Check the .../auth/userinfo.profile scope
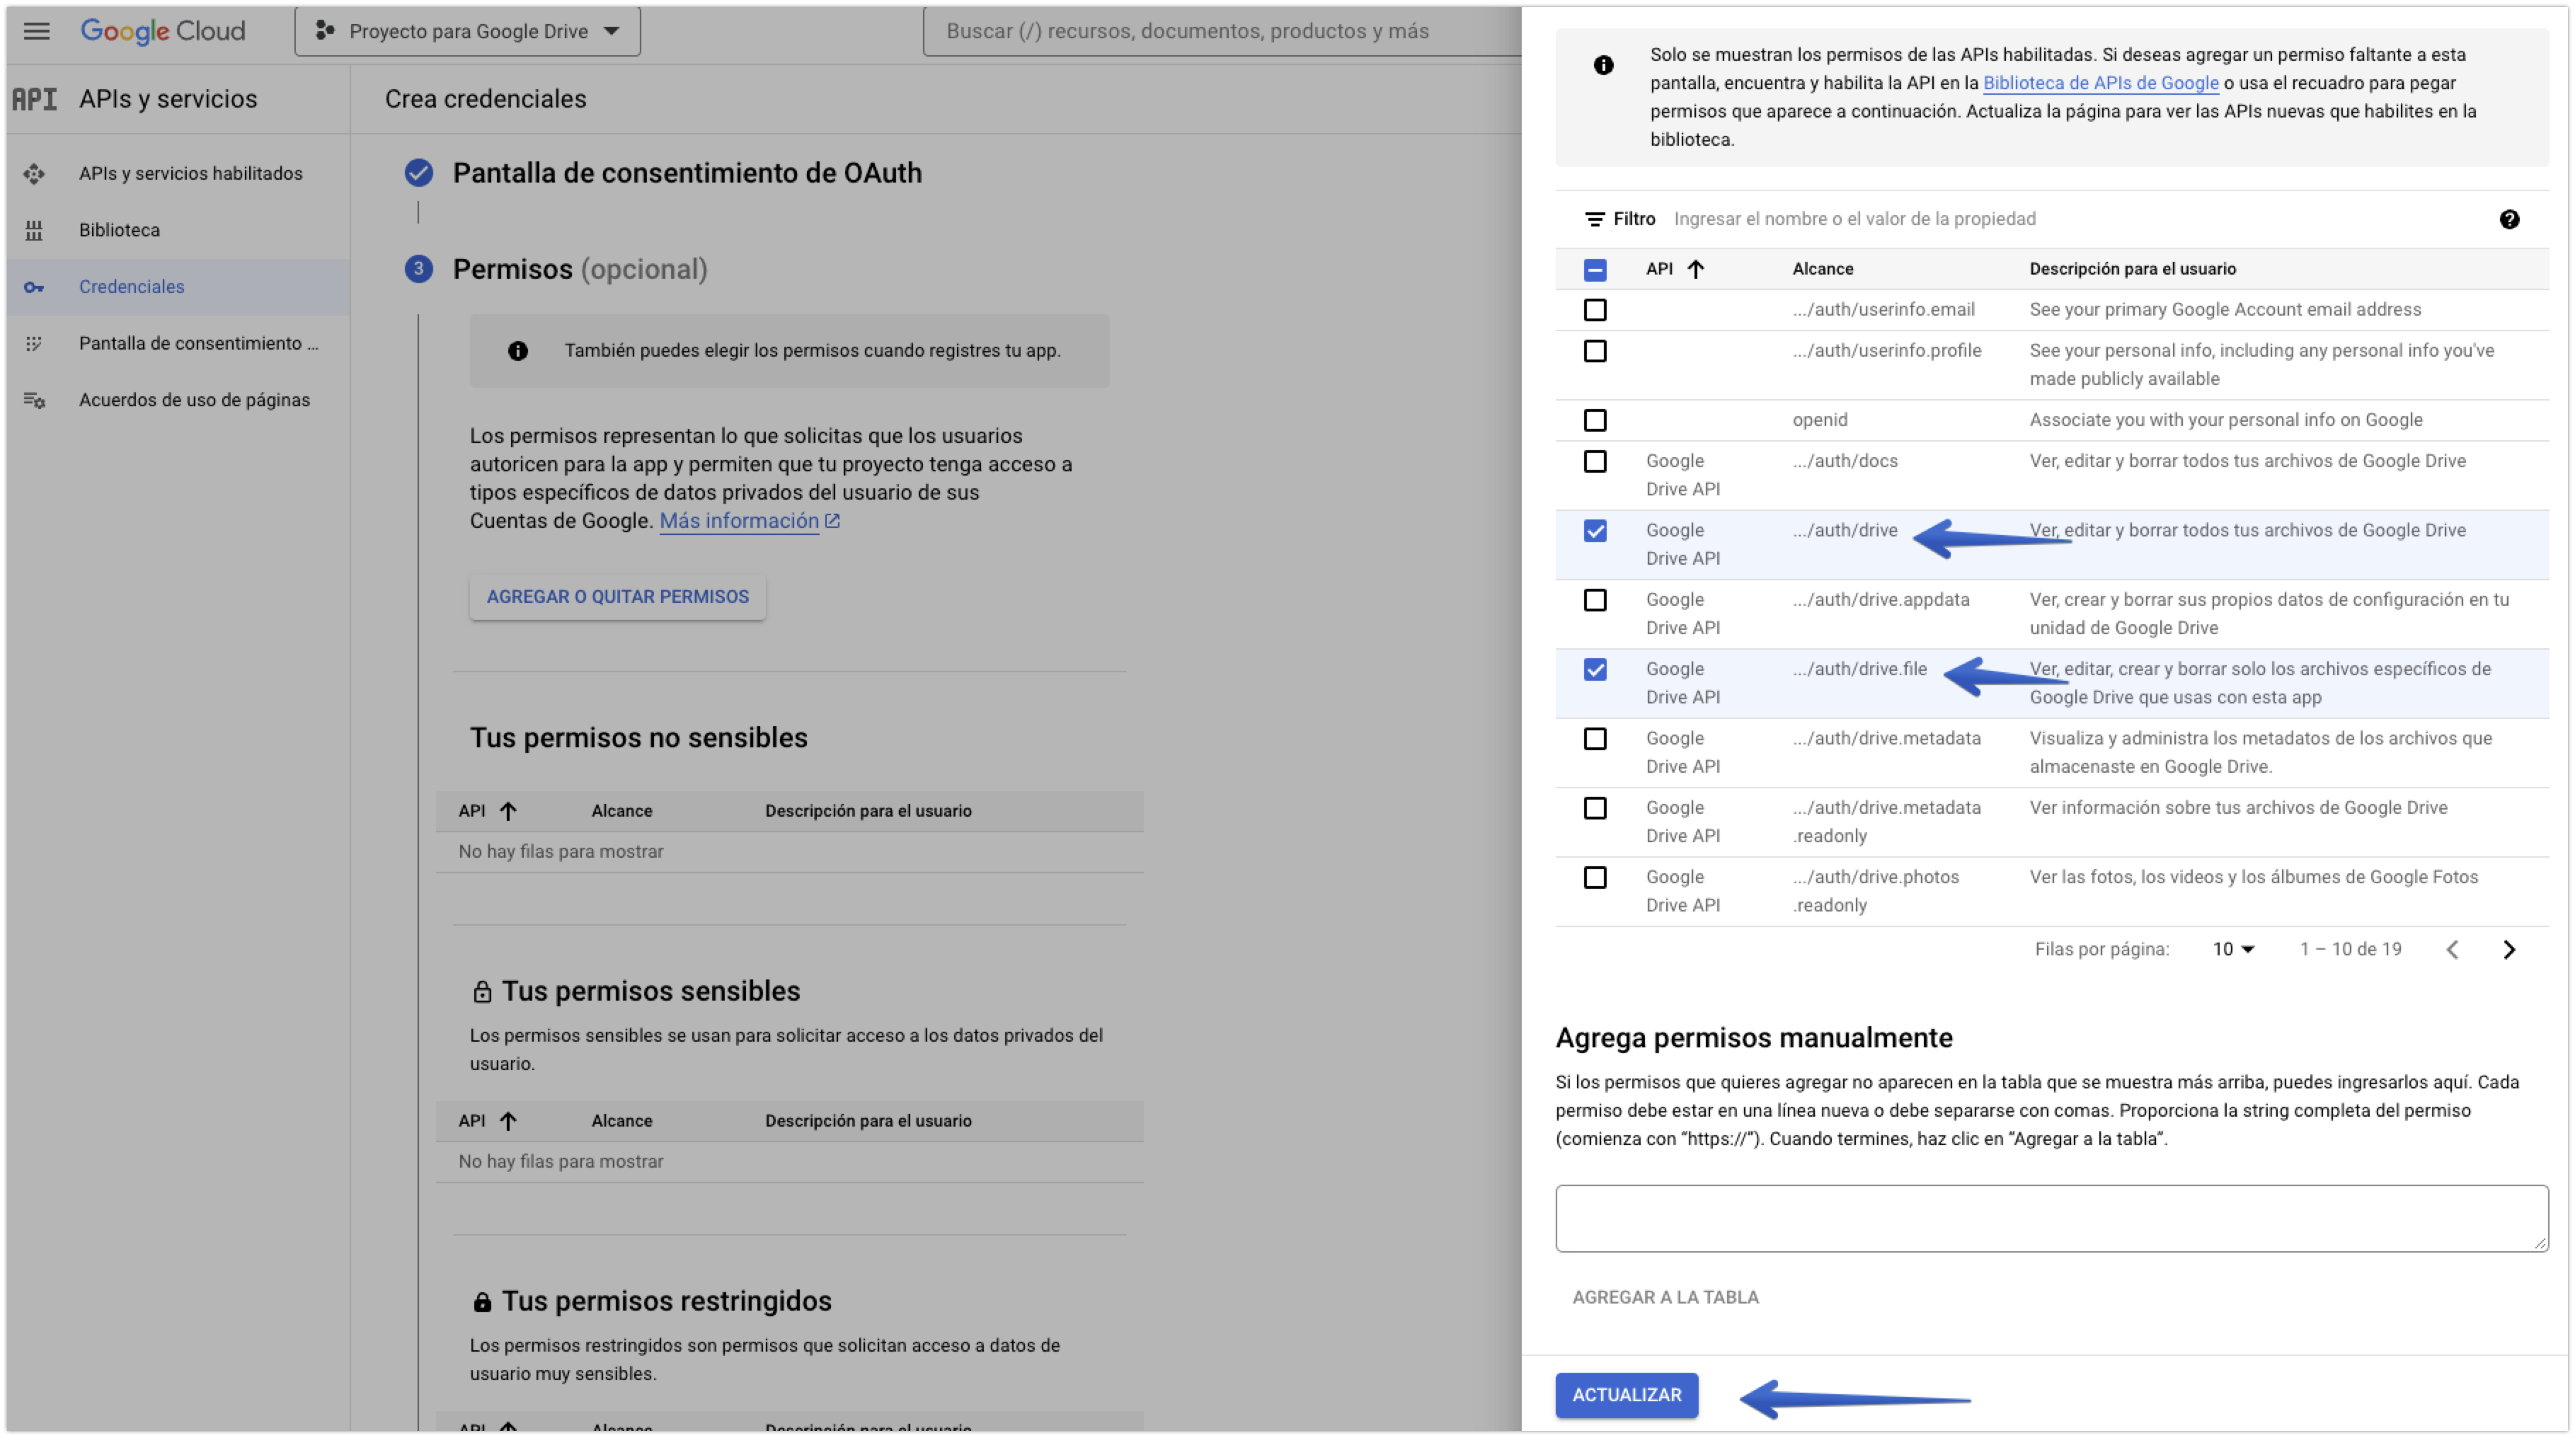The width and height of the screenshot is (2575, 1438). pos(1595,351)
